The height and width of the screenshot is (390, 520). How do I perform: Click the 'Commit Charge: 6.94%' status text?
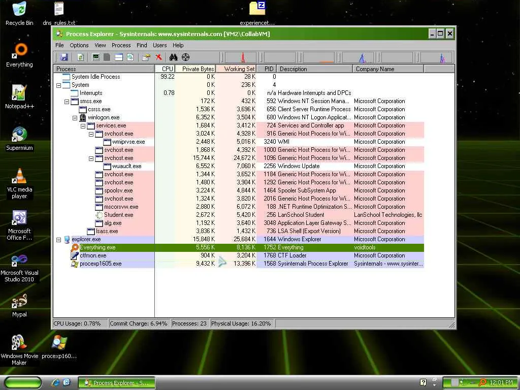(x=138, y=323)
